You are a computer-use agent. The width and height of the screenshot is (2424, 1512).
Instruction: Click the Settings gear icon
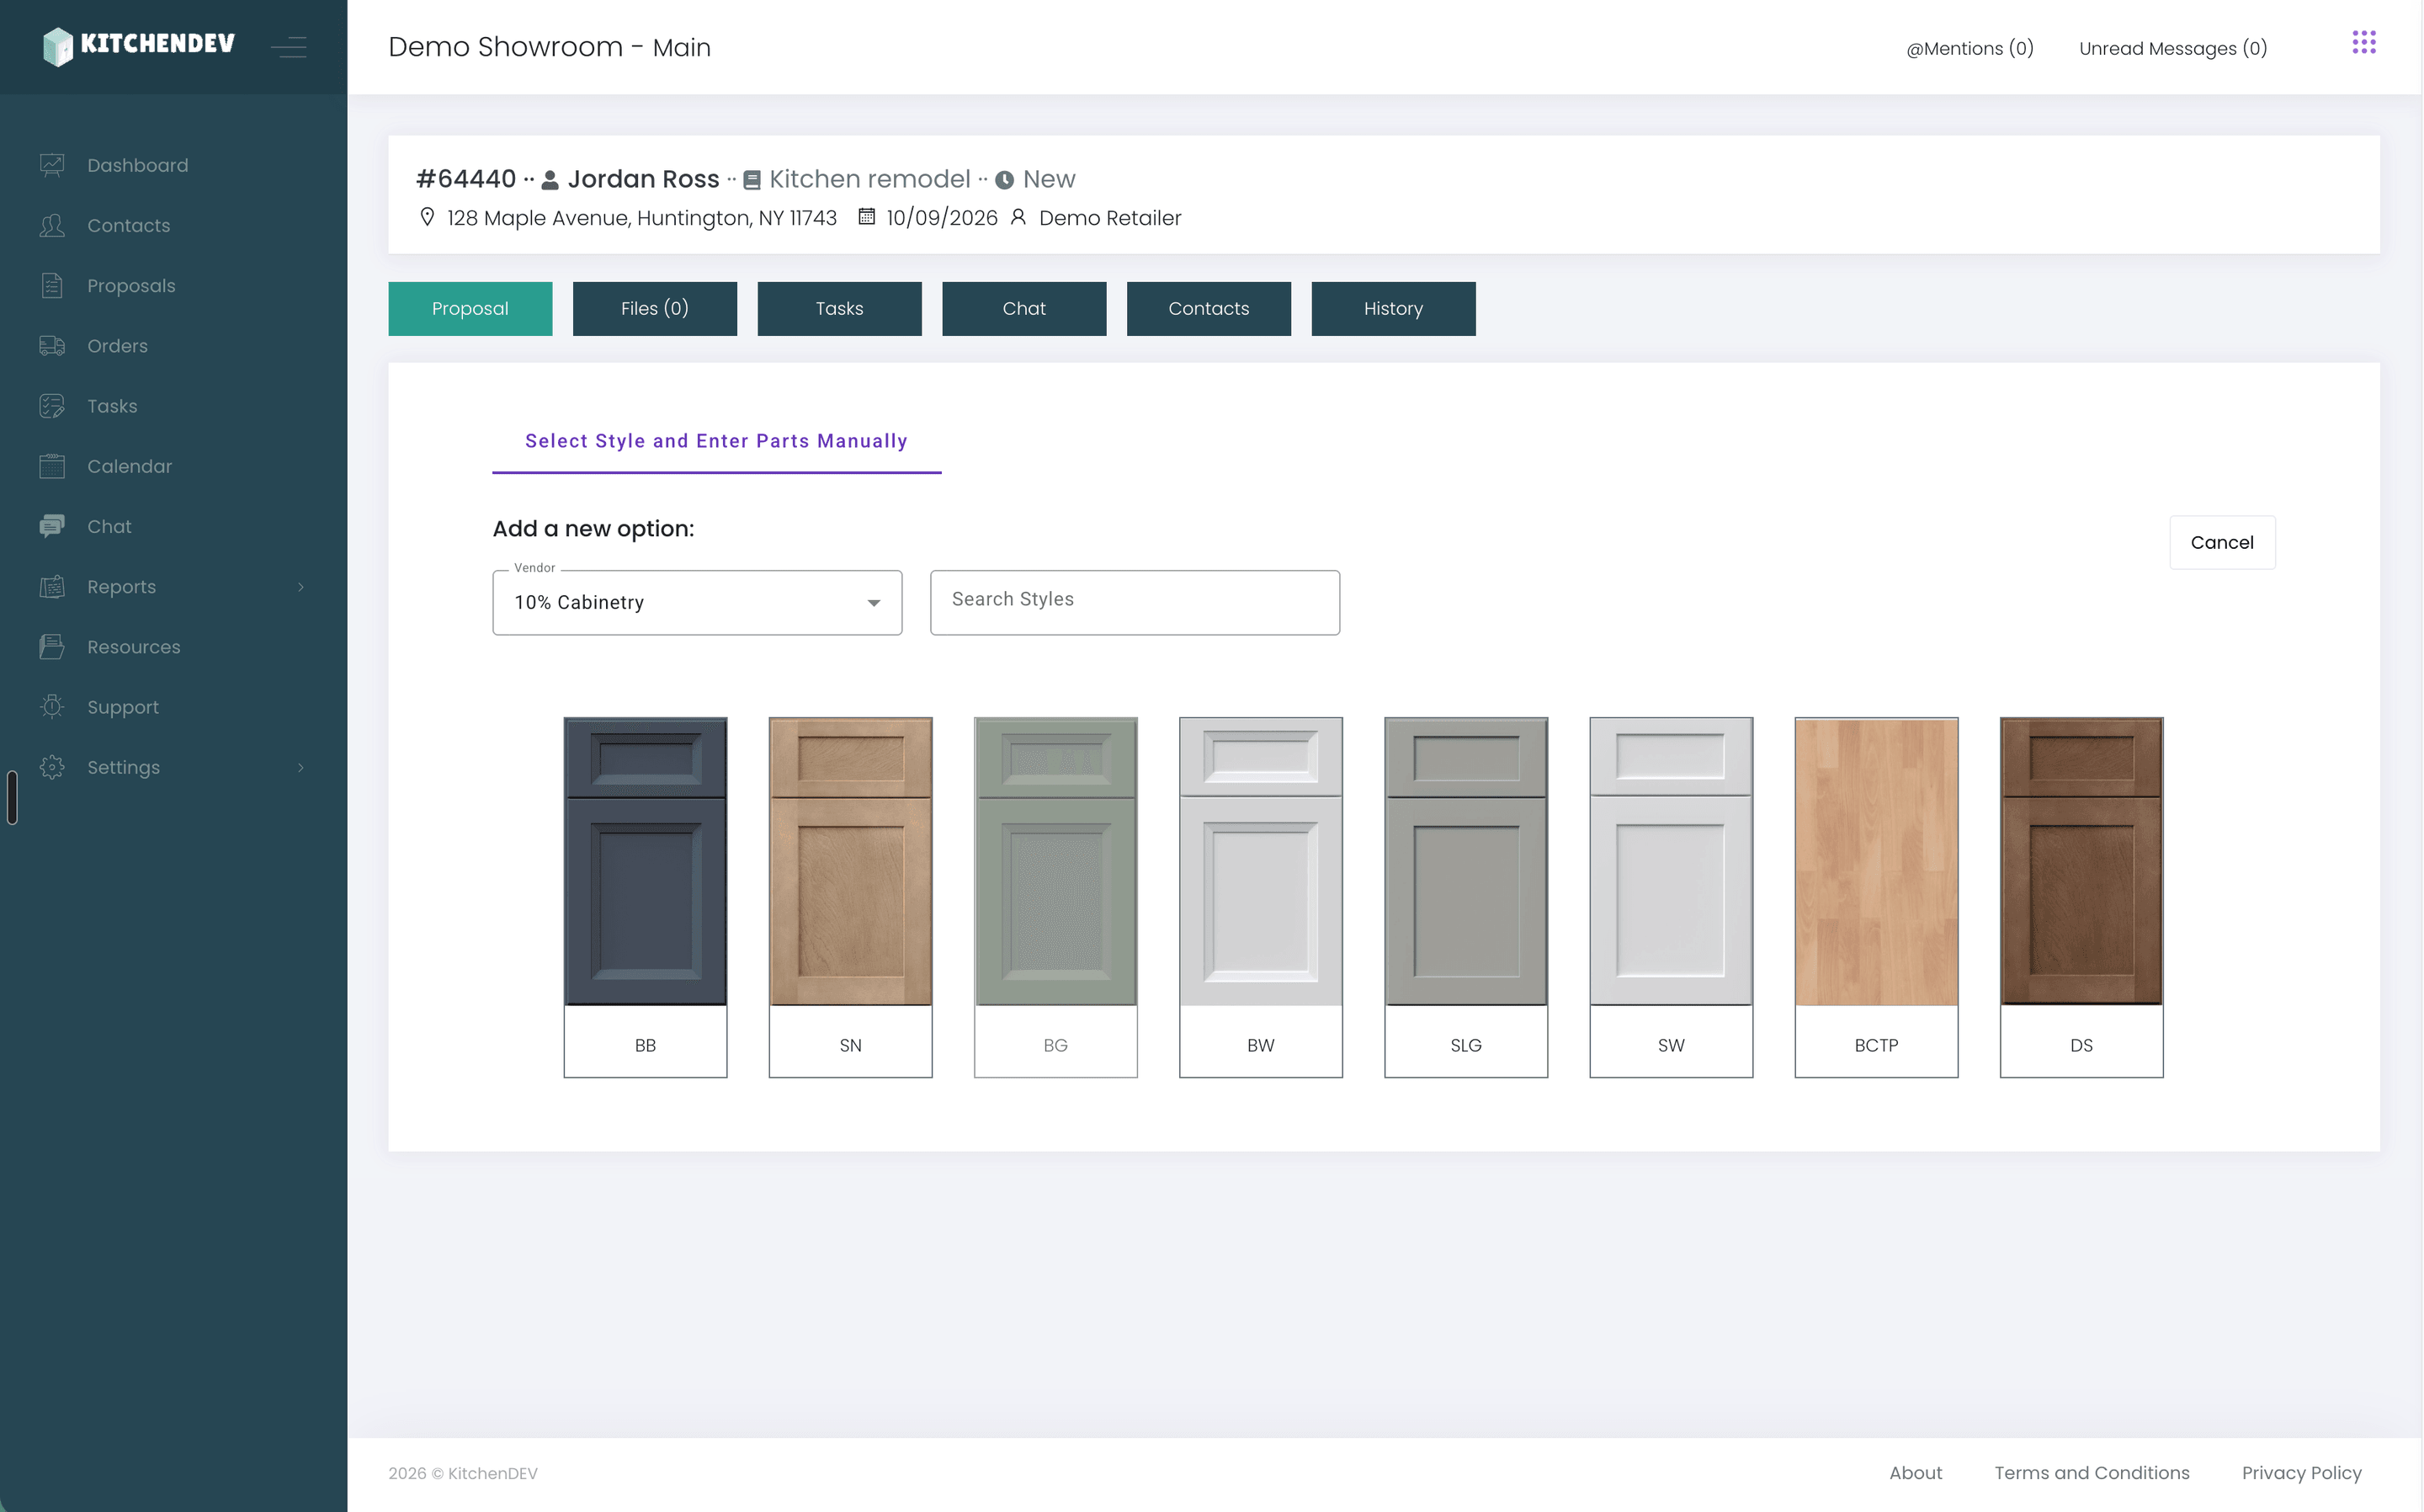tap(52, 767)
